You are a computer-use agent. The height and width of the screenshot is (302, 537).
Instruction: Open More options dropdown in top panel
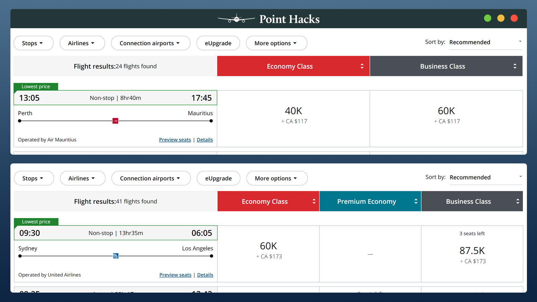pyautogui.click(x=277, y=43)
